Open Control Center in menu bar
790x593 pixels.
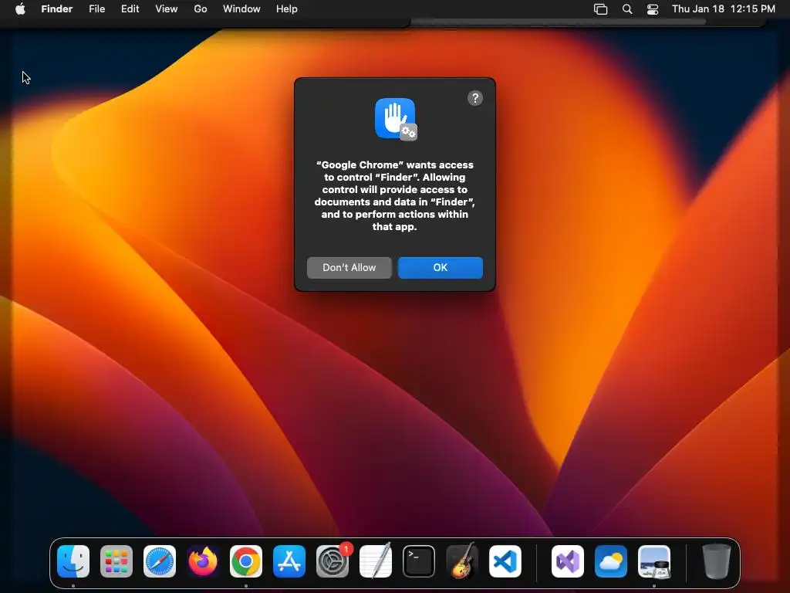pyautogui.click(x=653, y=9)
